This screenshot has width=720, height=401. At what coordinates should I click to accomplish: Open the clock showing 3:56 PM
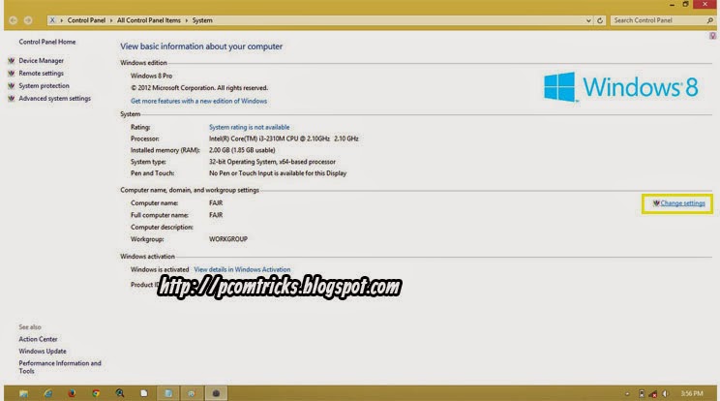[x=692, y=393]
